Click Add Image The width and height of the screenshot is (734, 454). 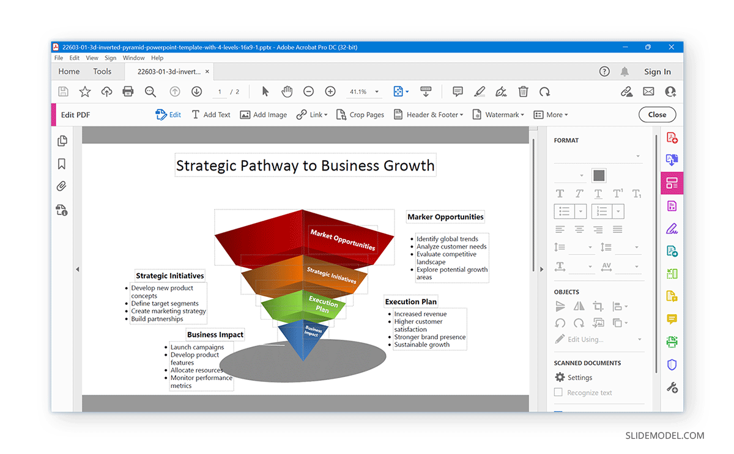(x=263, y=115)
